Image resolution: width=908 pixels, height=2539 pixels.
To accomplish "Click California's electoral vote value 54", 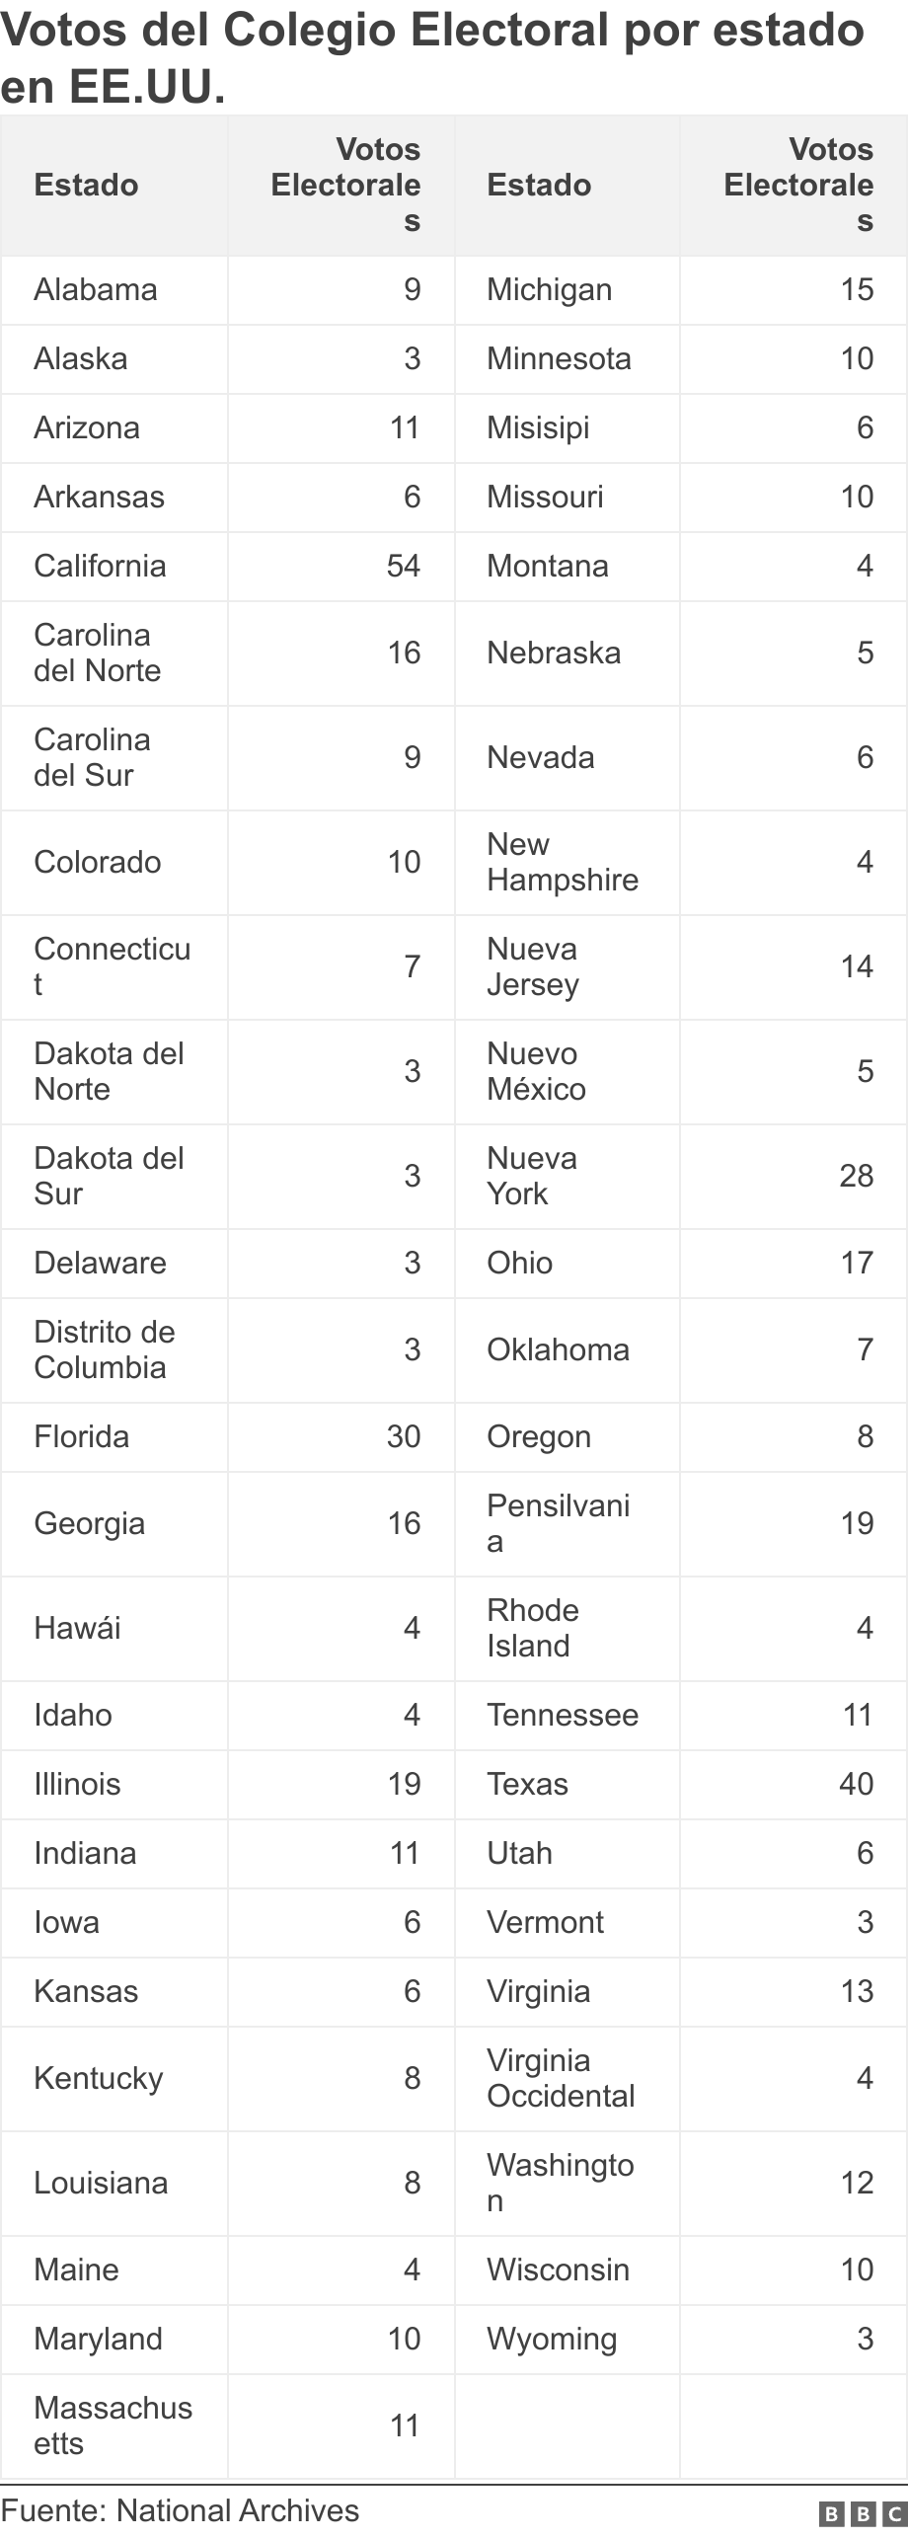I will [x=404, y=566].
